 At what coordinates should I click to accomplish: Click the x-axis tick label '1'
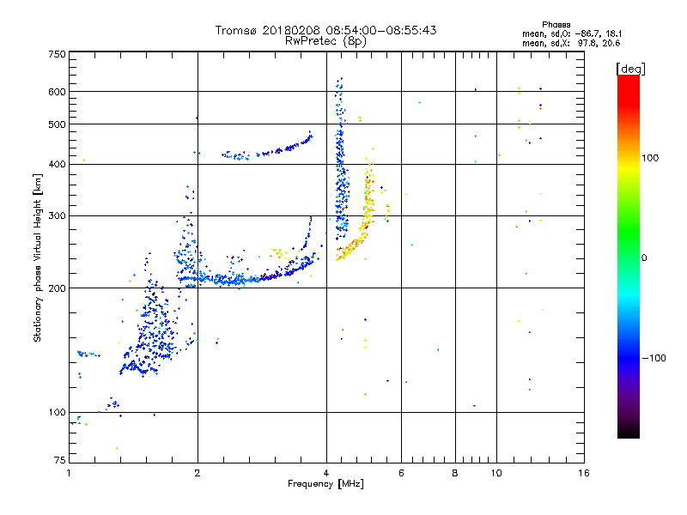pyautogui.click(x=69, y=473)
